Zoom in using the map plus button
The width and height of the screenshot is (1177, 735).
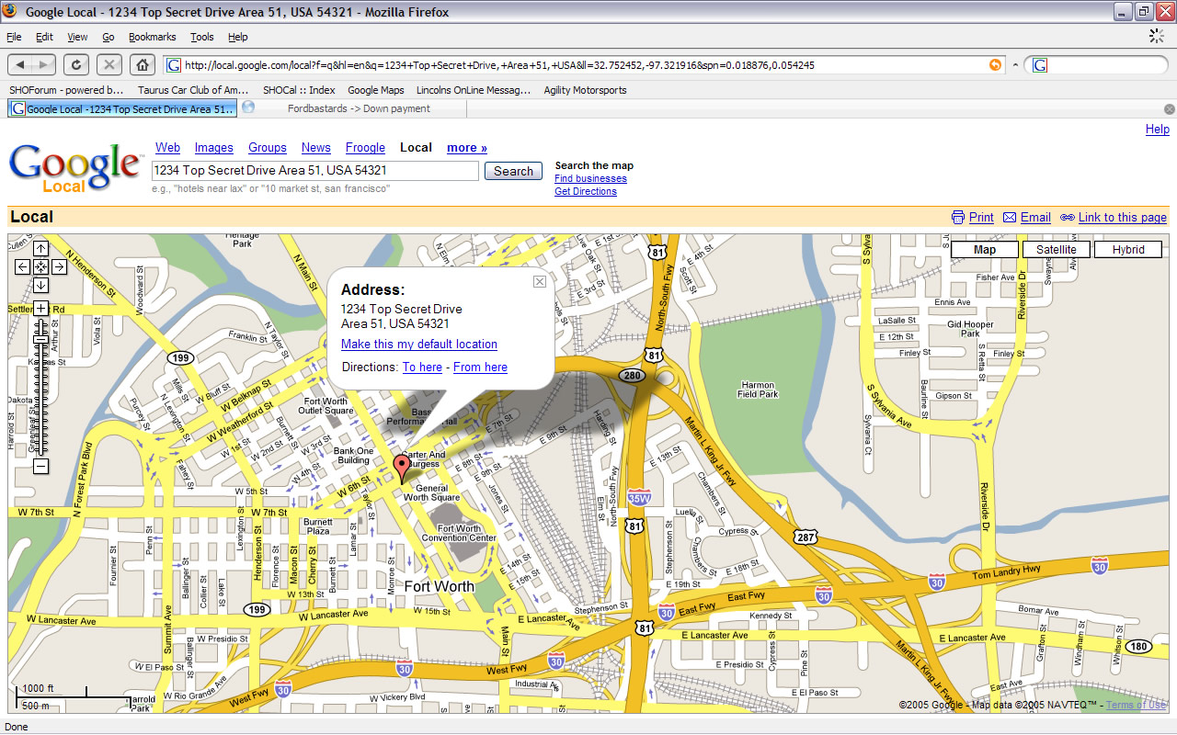point(41,309)
